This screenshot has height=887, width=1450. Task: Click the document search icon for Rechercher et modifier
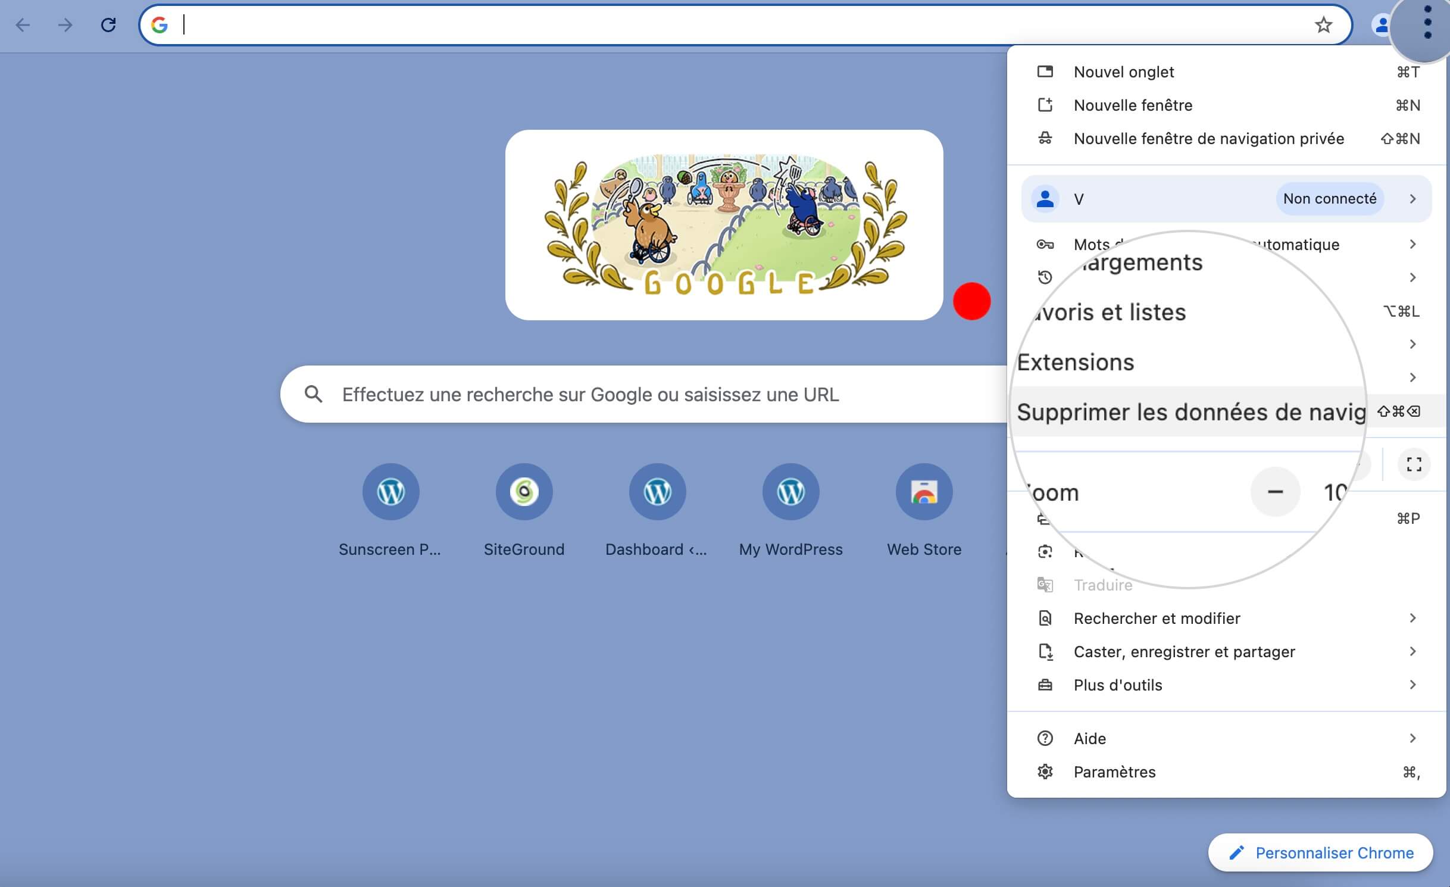(x=1045, y=619)
